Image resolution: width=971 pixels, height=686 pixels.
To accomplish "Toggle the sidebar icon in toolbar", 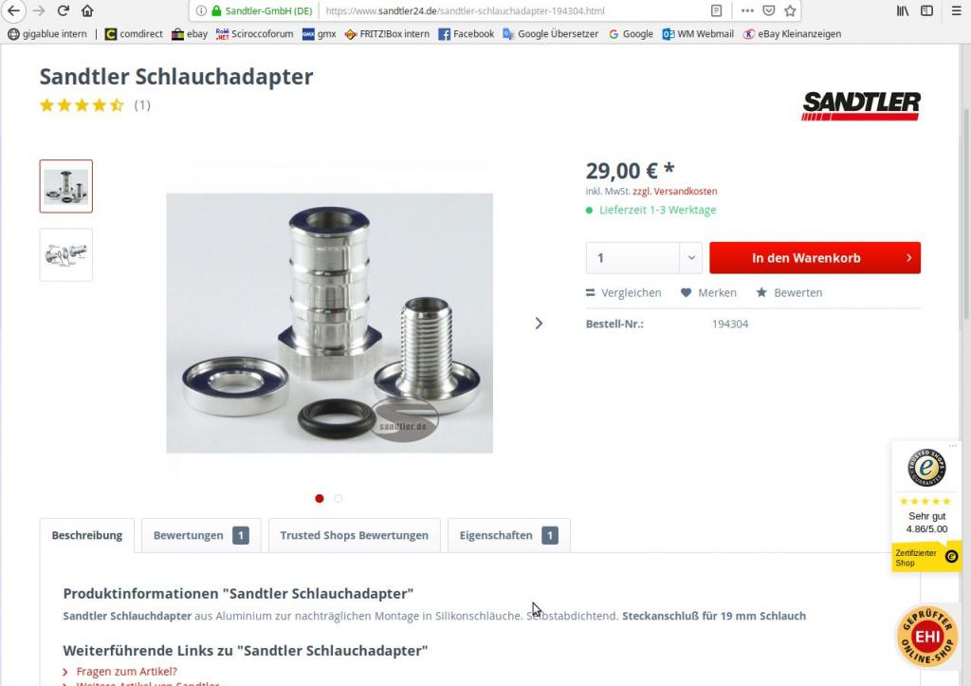I will pyautogui.click(x=926, y=10).
